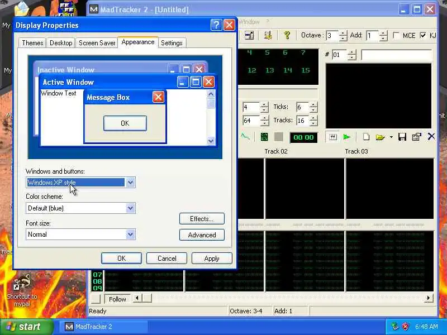Click pattern row number 08
Screen dimensions: 447x335
point(97,281)
